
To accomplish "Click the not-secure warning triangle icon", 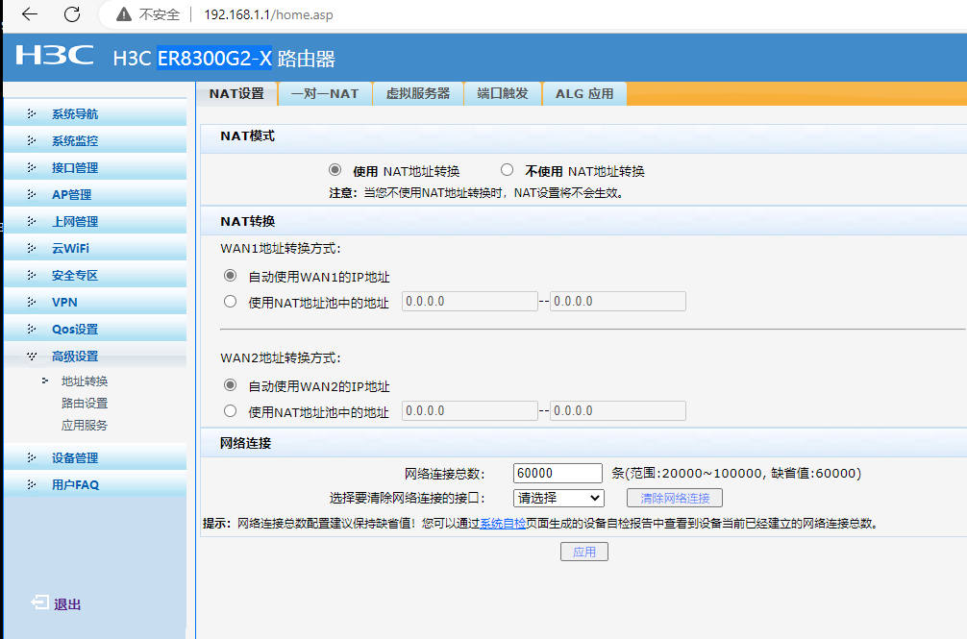I will click(124, 14).
